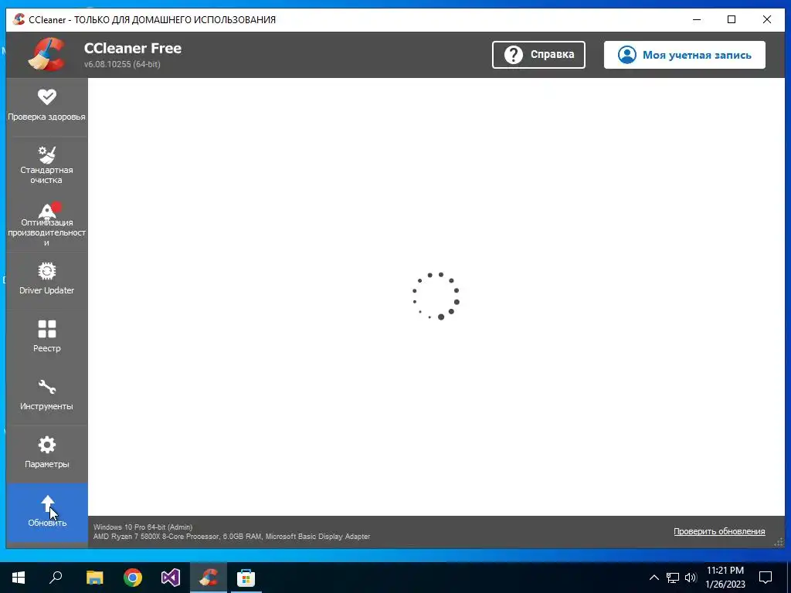The width and height of the screenshot is (791, 593).
Task: Click the CCleaner Free title text
Action: (x=133, y=49)
